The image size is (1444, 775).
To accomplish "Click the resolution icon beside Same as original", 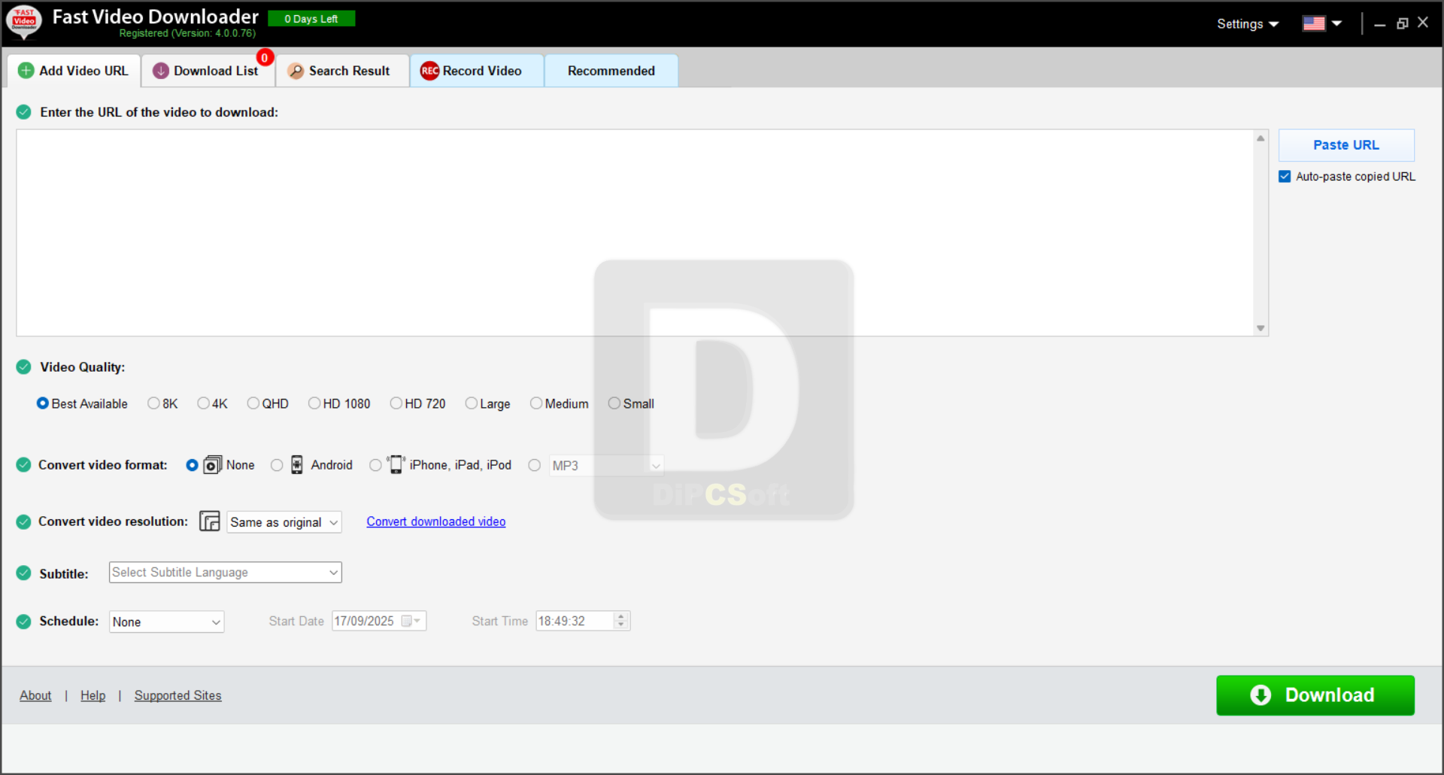I will click(210, 521).
